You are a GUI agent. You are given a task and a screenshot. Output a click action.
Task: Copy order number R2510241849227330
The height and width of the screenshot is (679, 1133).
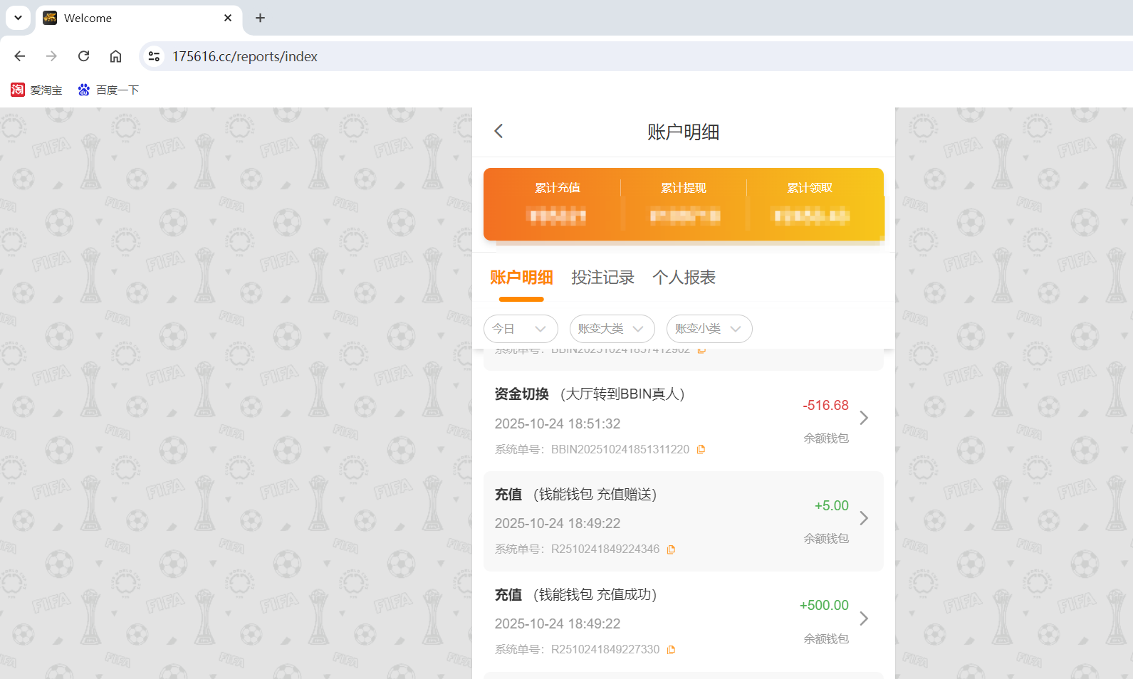pyautogui.click(x=671, y=650)
